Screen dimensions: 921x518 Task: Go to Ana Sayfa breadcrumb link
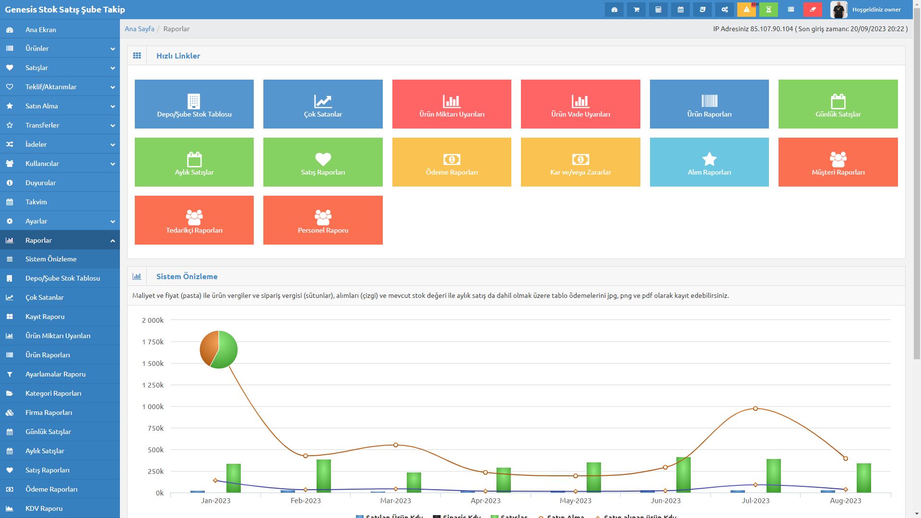pyautogui.click(x=139, y=29)
